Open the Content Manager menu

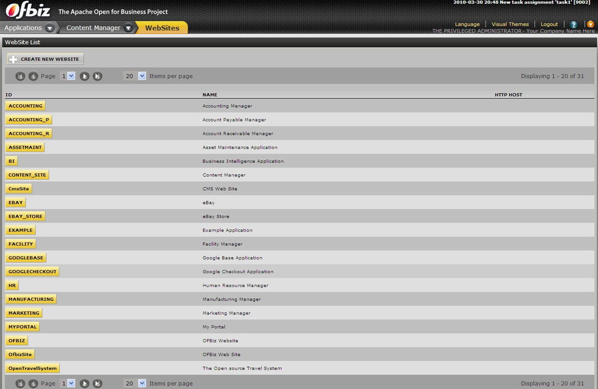tap(94, 28)
